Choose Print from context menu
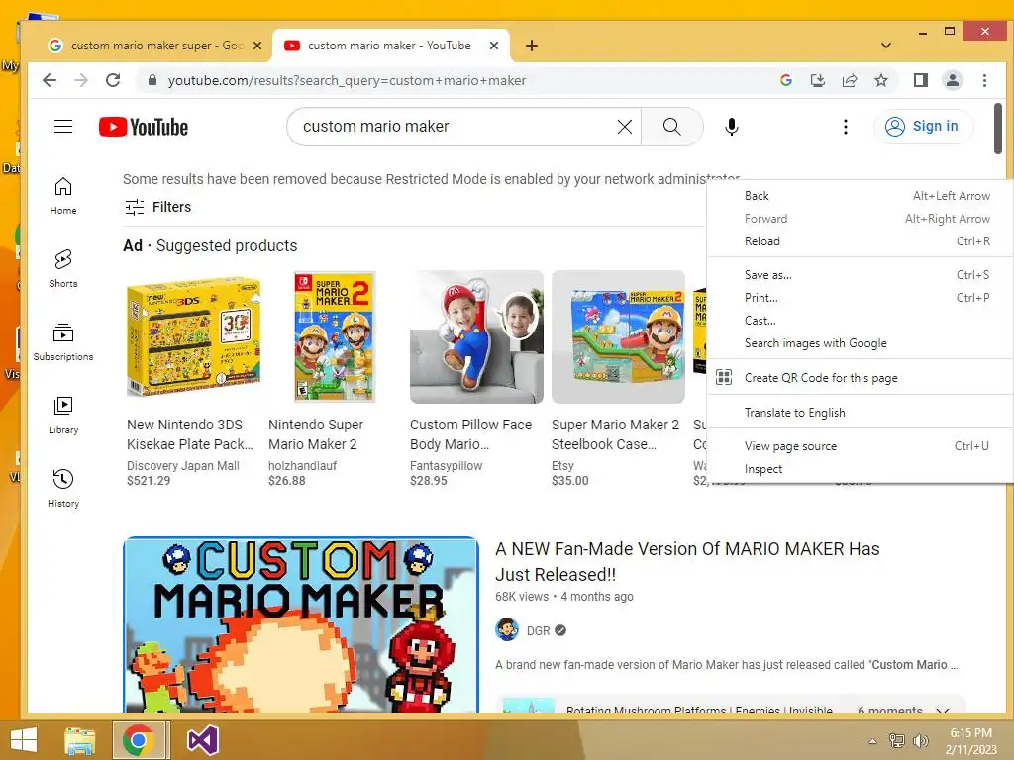 861,297
